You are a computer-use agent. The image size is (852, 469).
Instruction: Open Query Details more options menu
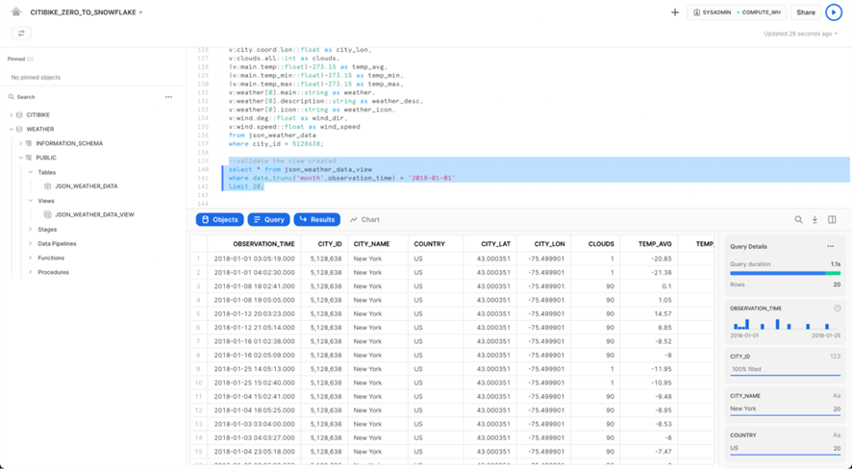pyautogui.click(x=831, y=246)
